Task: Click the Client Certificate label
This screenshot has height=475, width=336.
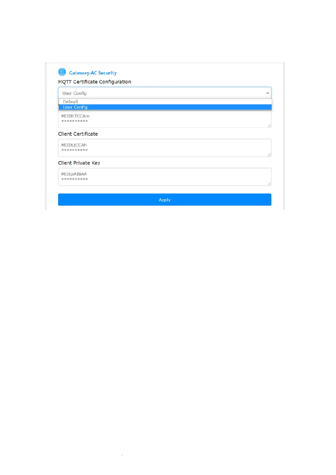Action: 78,134
